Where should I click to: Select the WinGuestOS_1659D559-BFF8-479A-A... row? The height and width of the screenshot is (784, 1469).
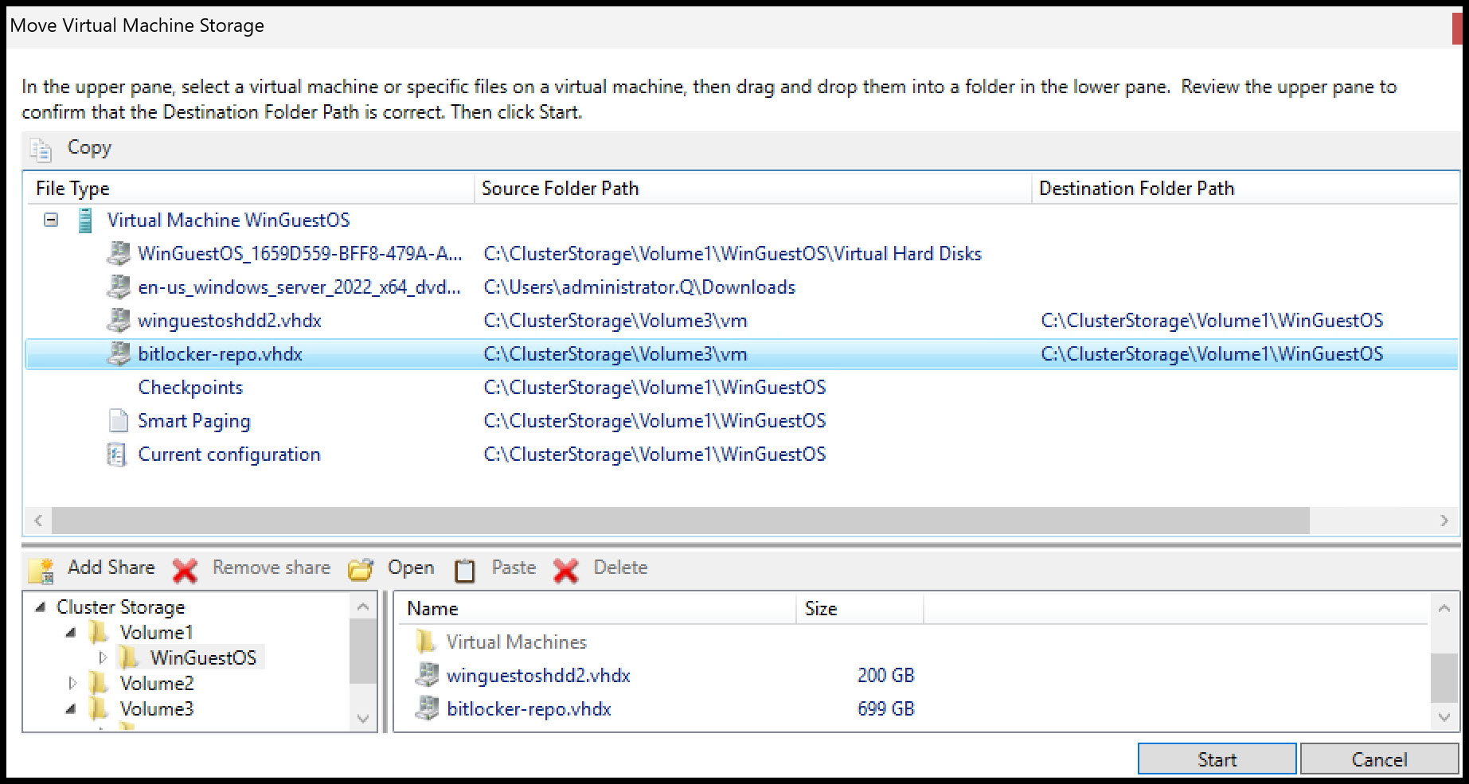[742, 254]
